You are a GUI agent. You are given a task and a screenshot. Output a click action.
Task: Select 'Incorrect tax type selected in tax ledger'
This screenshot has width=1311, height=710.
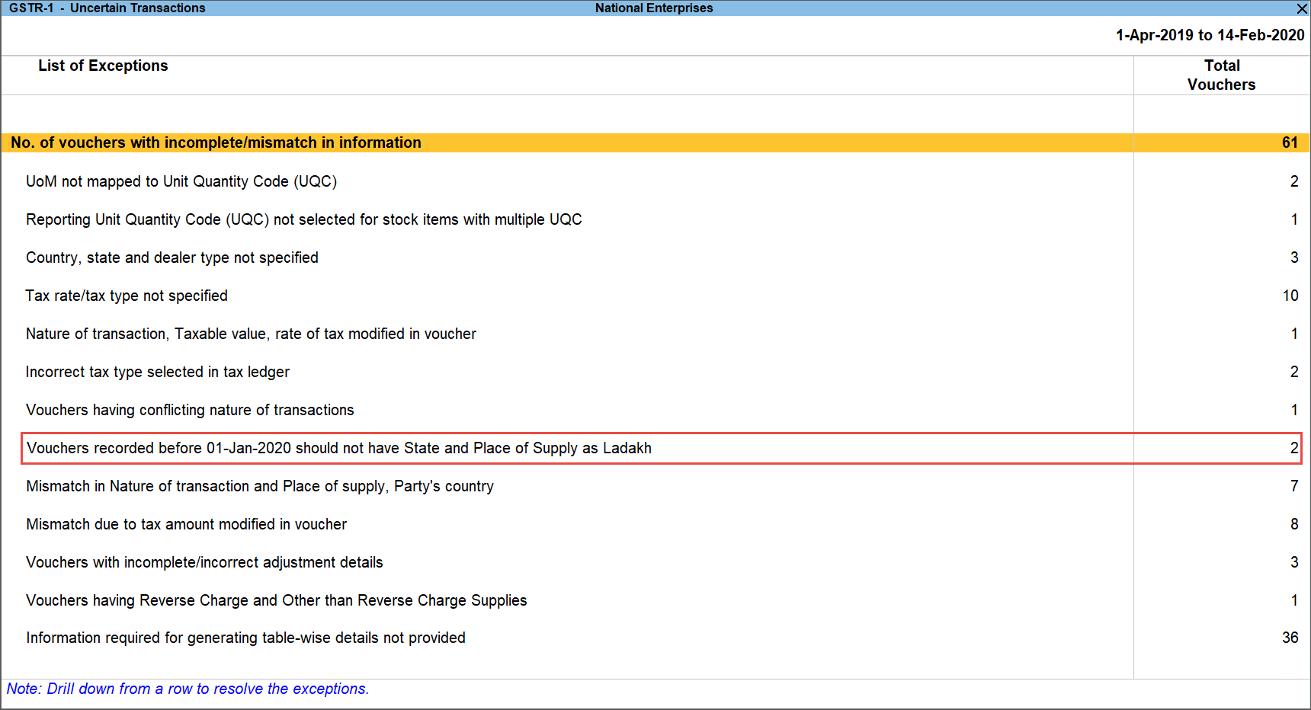click(x=655, y=372)
